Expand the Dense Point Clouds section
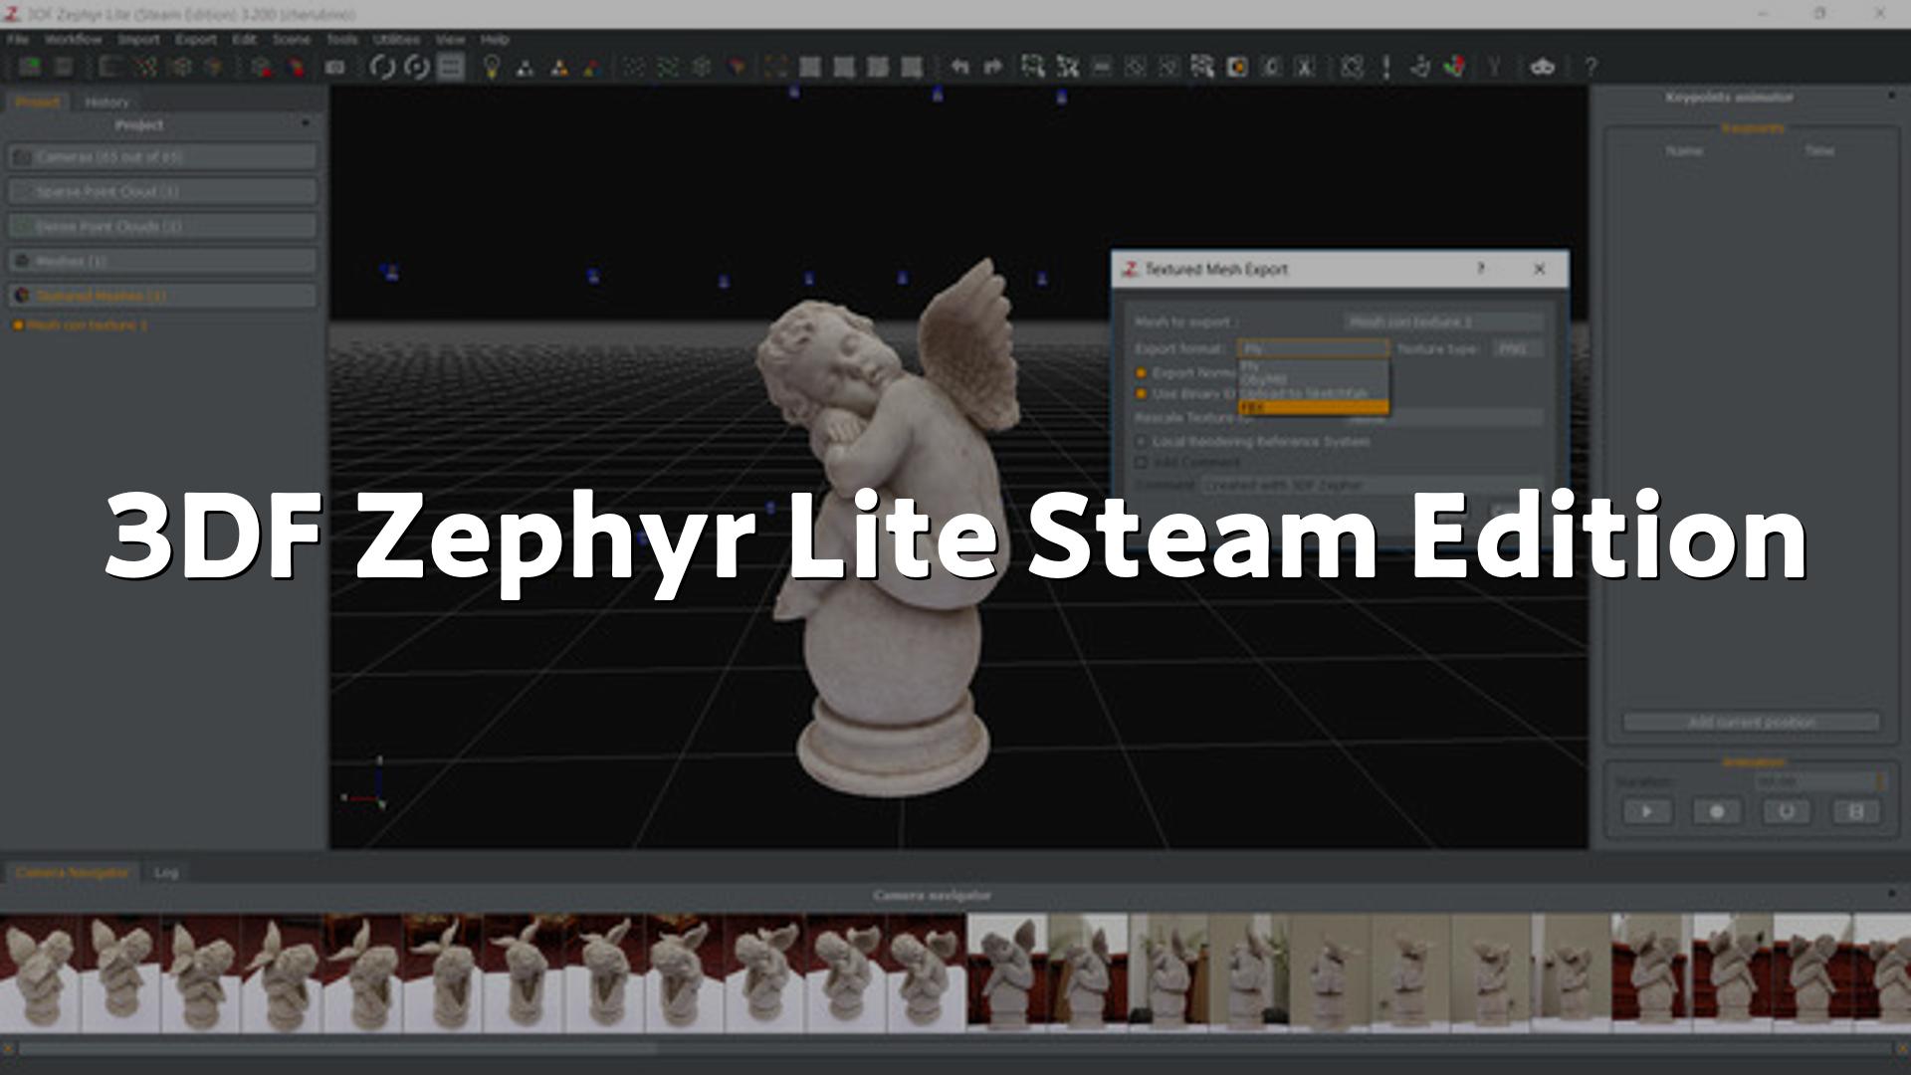 pos(162,226)
